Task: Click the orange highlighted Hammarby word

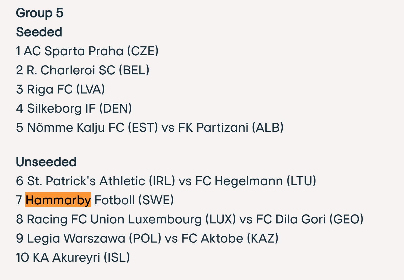Action: tap(58, 200)
